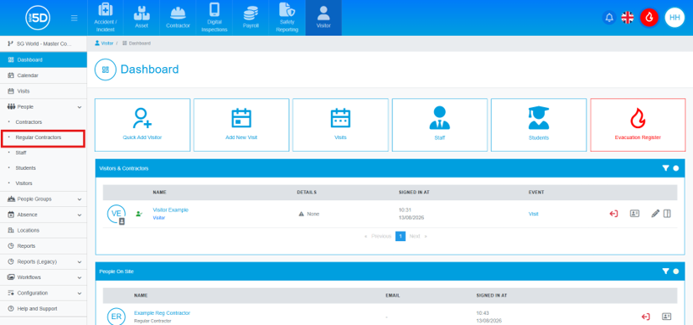Open Regular Contractors under People
693x325 pixels.
click(39, 137)
